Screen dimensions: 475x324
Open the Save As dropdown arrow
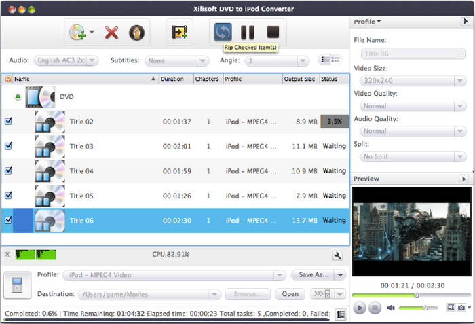click(x=341, y=275)
